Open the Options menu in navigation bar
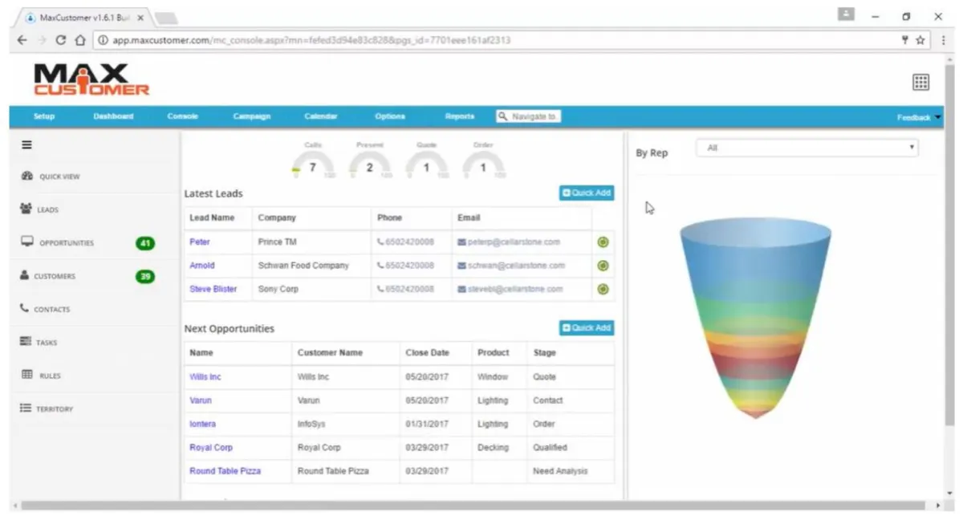This screenshot has height=516, width=963. click(x=390, y=117)
